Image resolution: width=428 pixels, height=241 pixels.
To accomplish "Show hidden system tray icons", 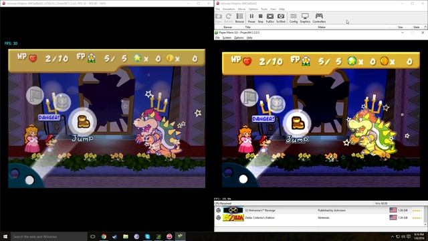I will pos(393,236).
